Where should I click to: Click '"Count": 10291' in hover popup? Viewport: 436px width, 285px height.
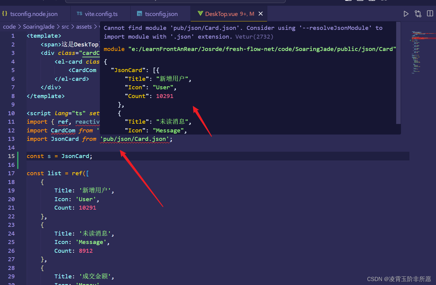[149, 96]
